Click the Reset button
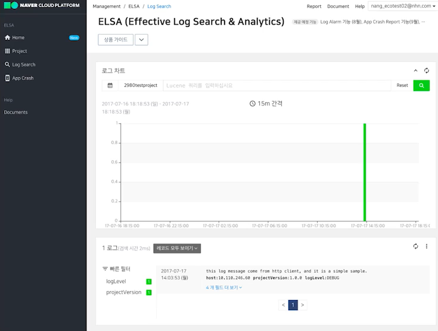 pyautogui.click(x=402, y=85)
